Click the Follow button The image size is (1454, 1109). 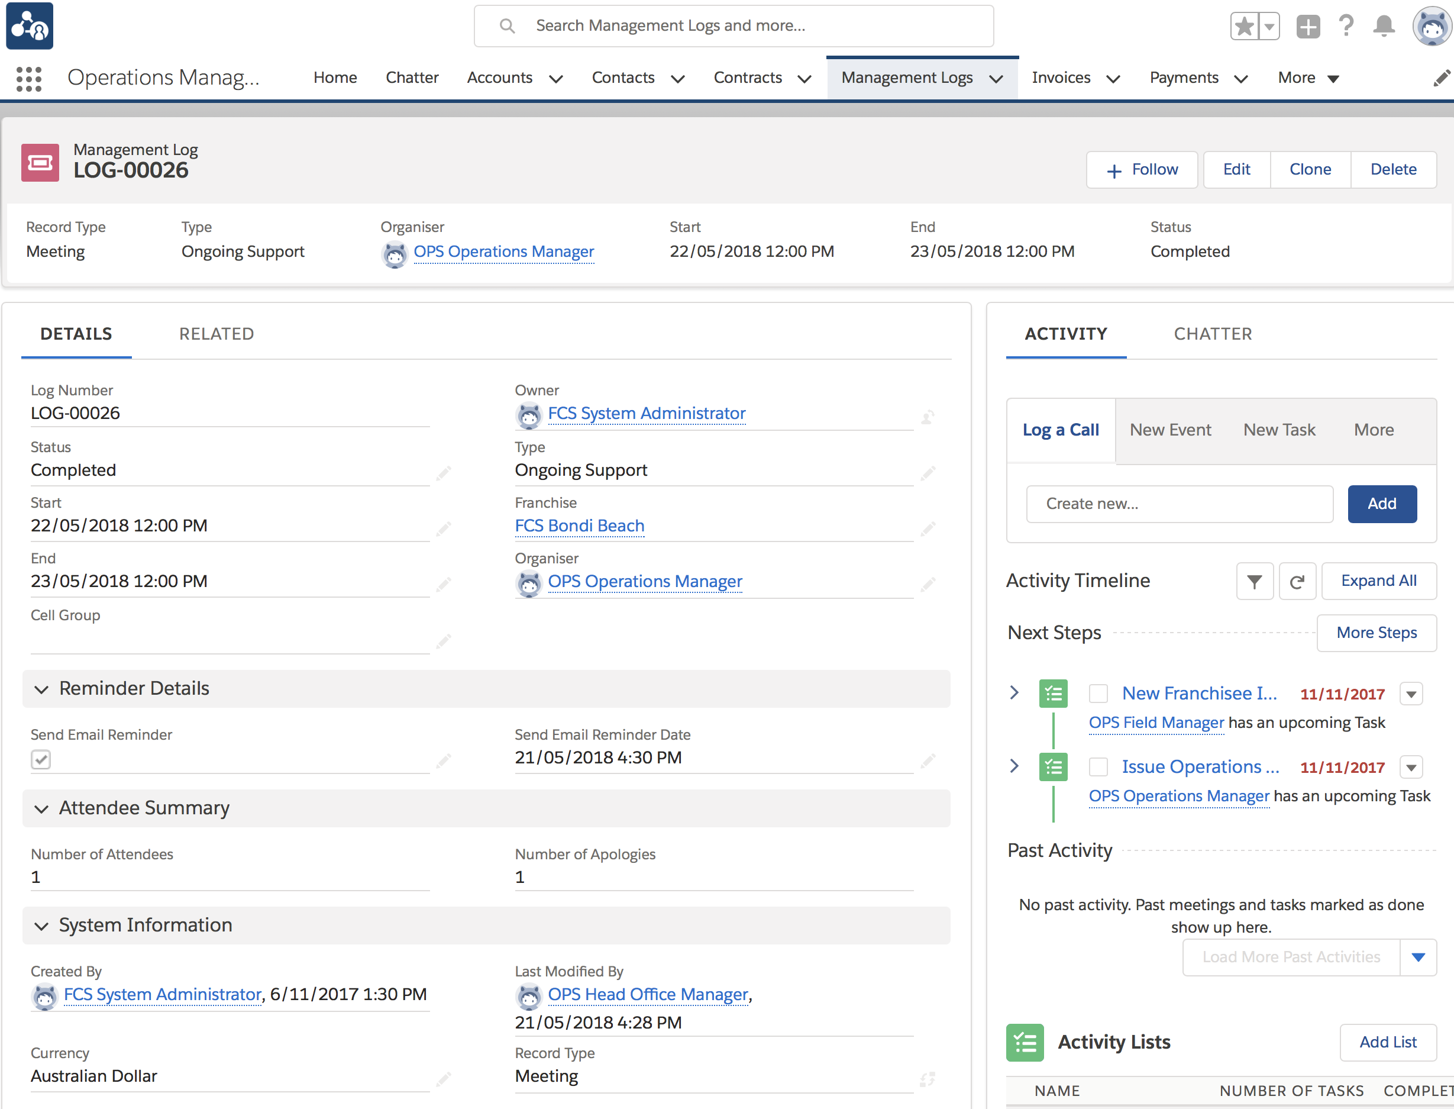coord(1142,170)
